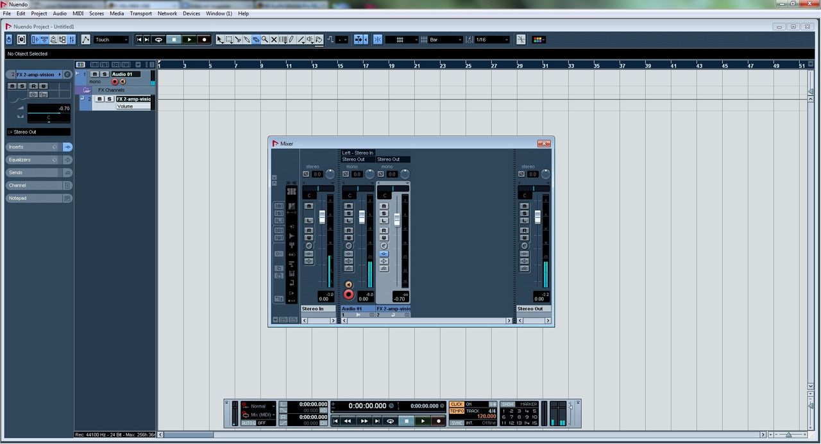The height and width of the screenshot is (444, 821).
Task: Open the Project menu
Action: coord(39,13)
